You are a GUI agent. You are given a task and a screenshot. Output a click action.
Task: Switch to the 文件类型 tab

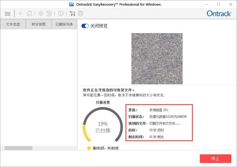[13, 24]
